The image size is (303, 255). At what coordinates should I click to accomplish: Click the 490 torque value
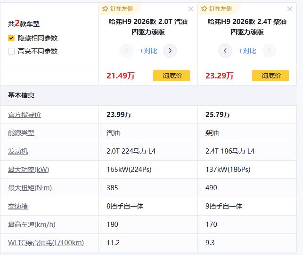tap(211, 188)
